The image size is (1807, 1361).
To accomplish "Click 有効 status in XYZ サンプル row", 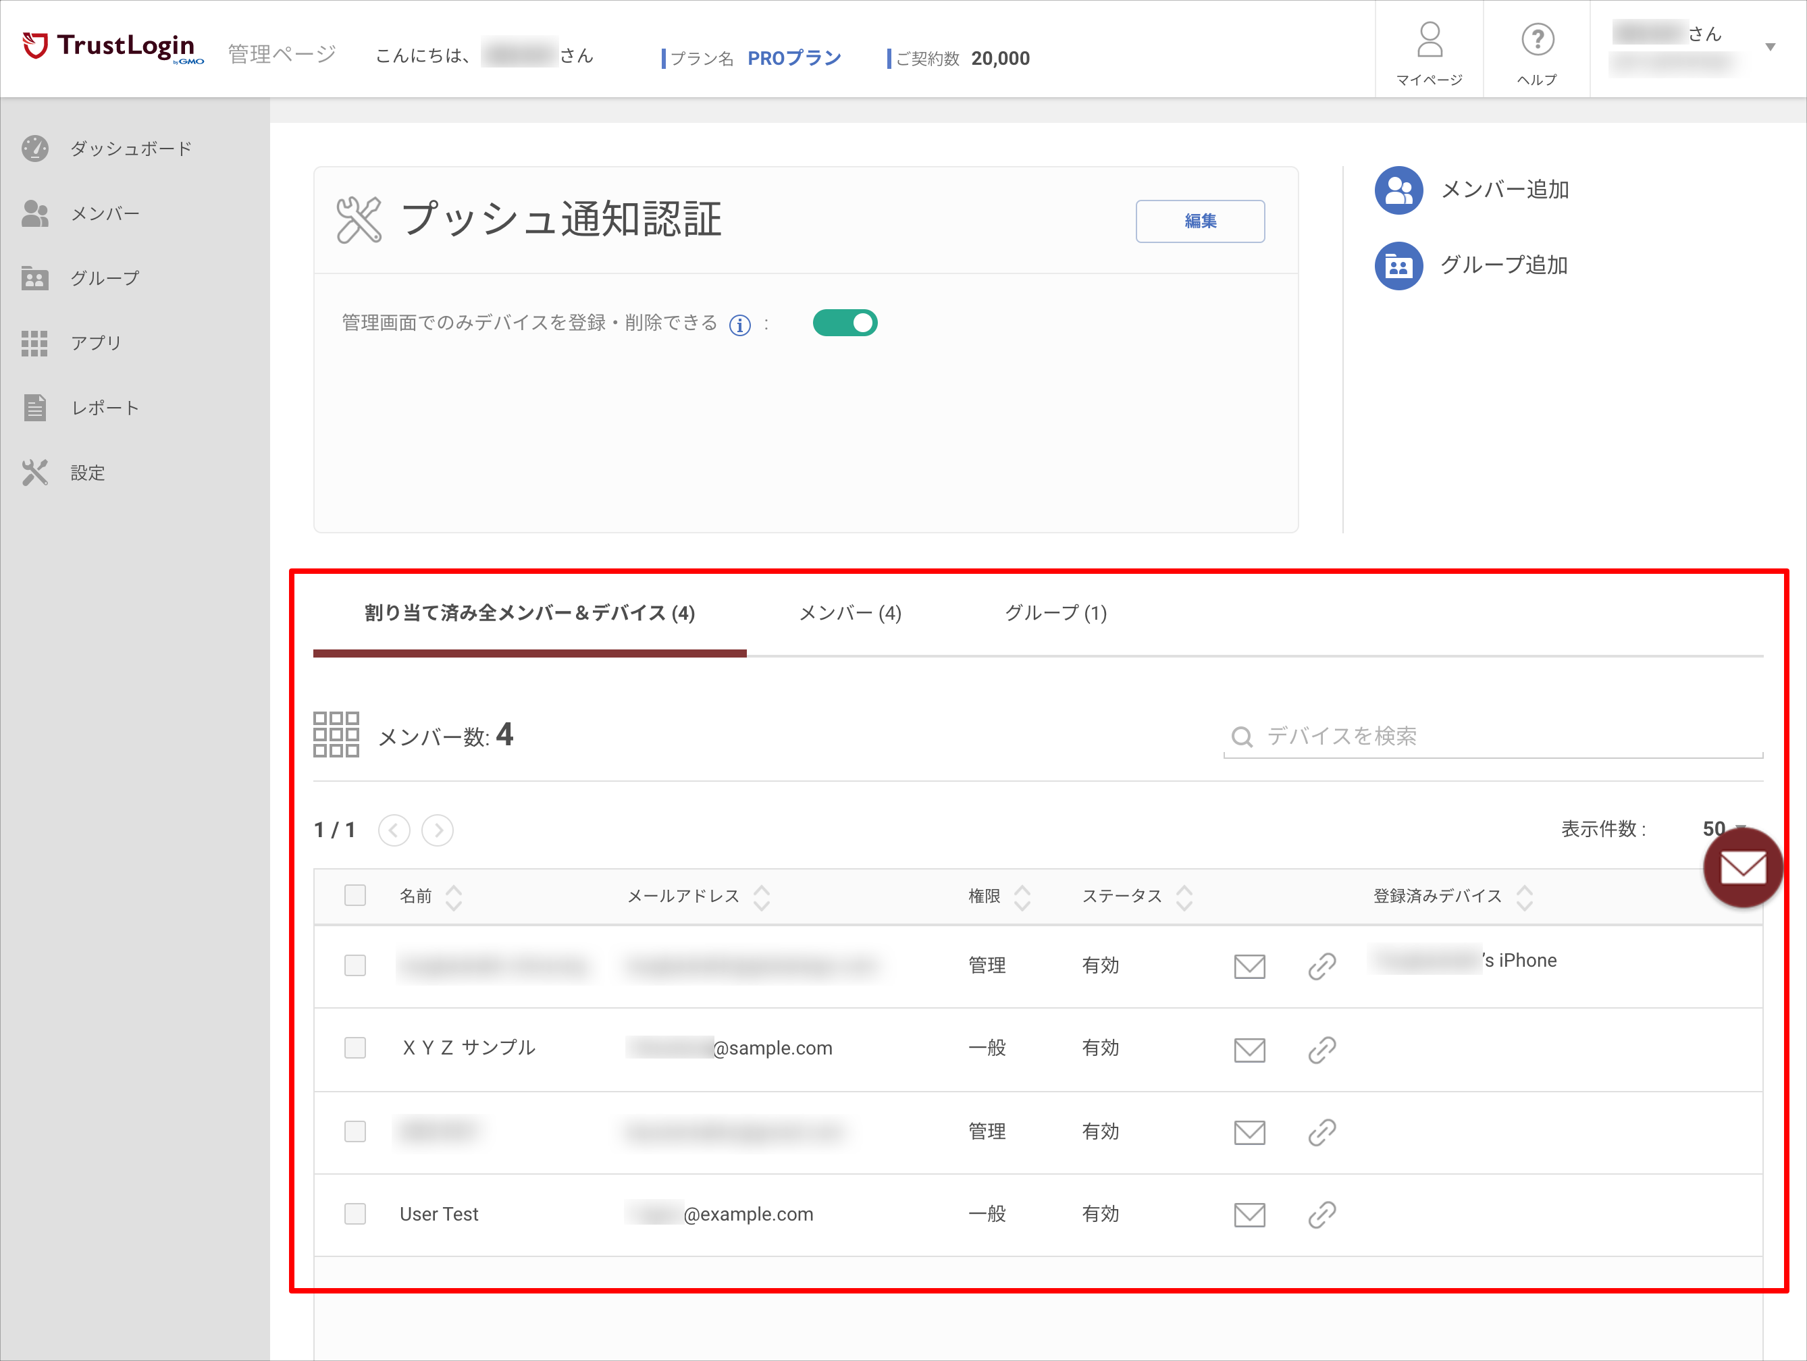I will tap(1101, 1048).
